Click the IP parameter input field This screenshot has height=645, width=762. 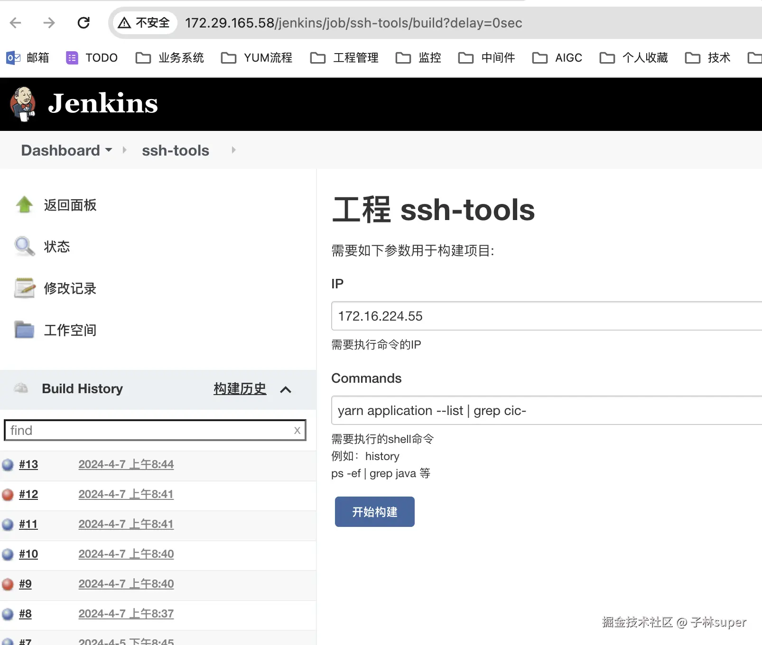[x=547, y=316]
